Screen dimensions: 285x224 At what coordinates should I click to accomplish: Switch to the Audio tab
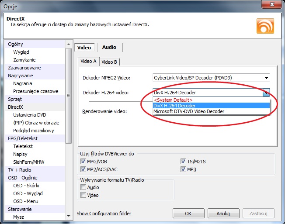click(x=109, y=47)
